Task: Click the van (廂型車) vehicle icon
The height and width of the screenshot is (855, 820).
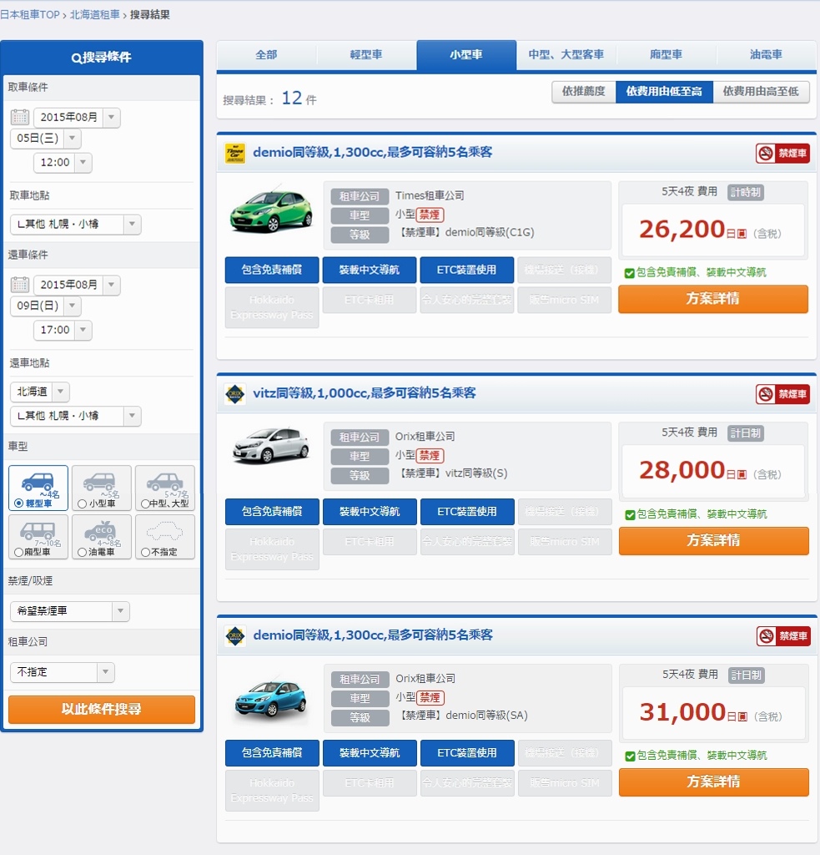Action: tap(37, 530)
